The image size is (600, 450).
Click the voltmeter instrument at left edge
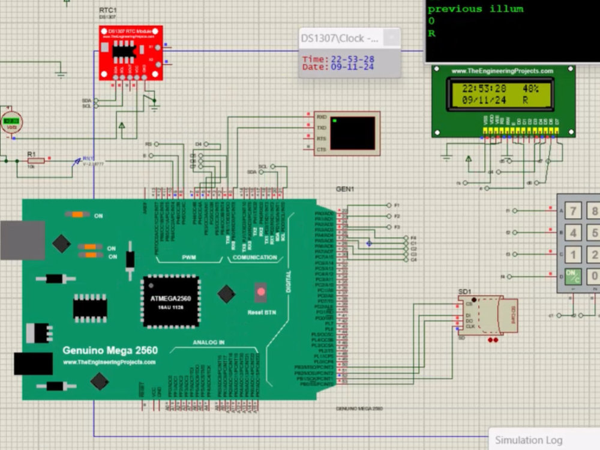pos(11,123)
